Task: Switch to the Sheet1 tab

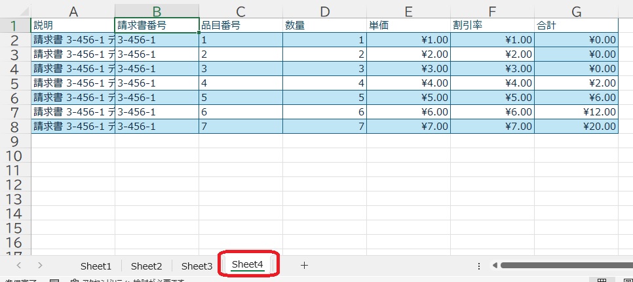Action: [x=96, y=266]
